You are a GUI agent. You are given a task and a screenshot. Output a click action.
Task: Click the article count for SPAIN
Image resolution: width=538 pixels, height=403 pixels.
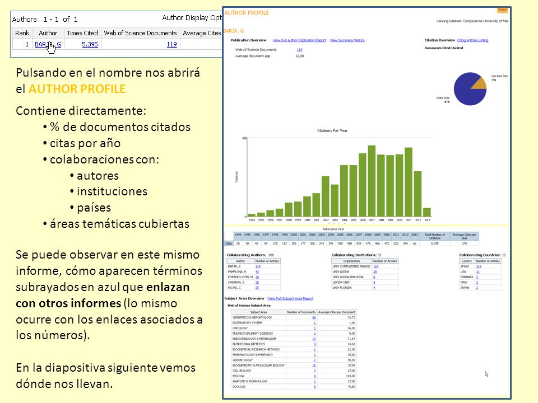click(x=479, y=266)
